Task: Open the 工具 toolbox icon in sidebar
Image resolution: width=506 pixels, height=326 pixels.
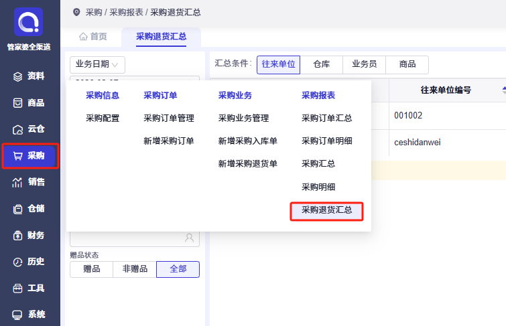Action: point(17,288)
